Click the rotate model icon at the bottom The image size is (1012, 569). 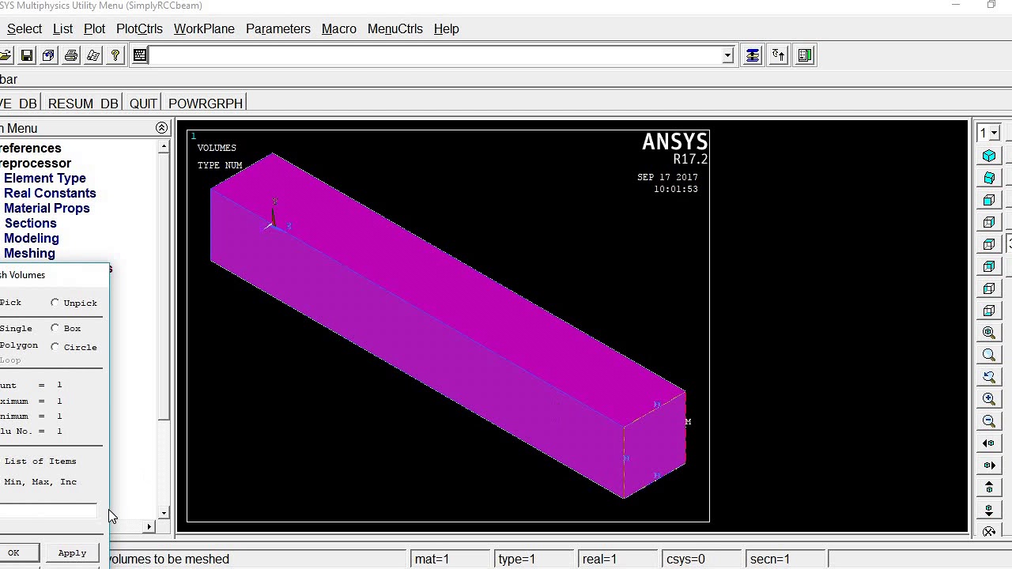(989, 532)
